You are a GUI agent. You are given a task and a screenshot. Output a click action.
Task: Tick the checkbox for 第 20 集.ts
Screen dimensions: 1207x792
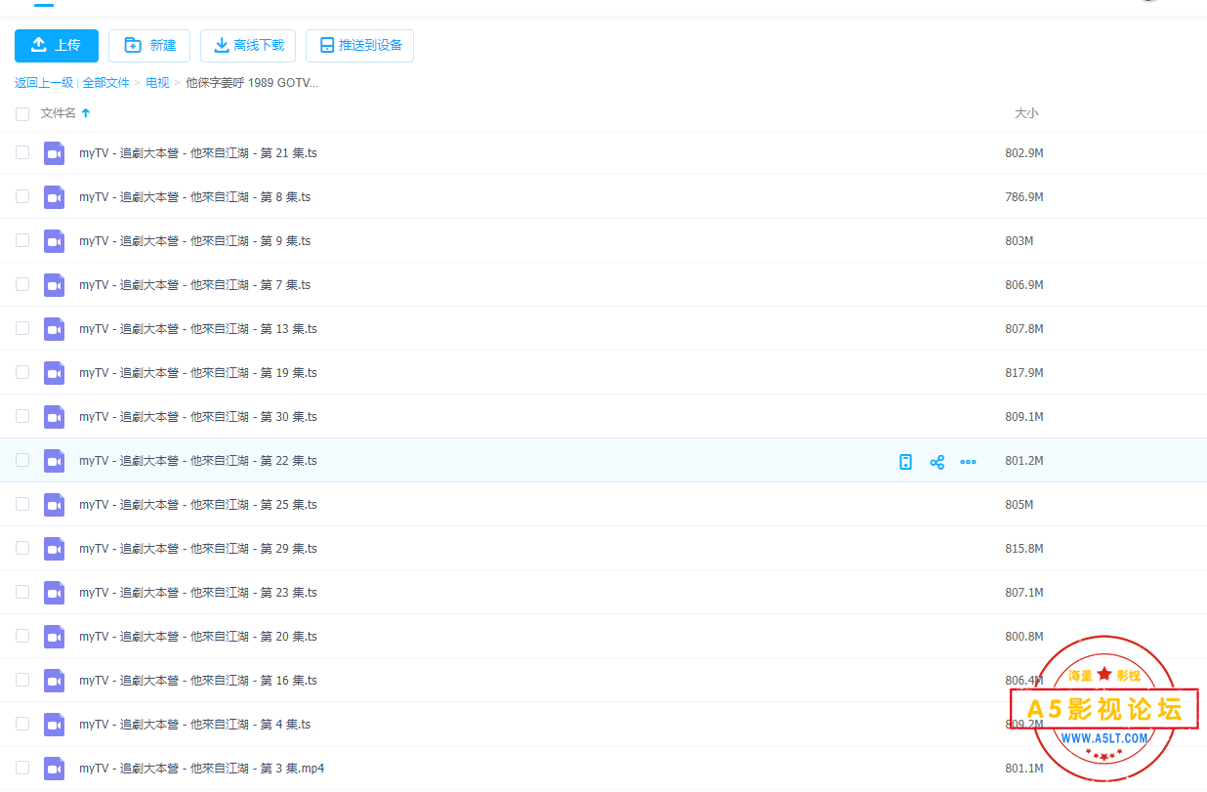pos(22,636)
